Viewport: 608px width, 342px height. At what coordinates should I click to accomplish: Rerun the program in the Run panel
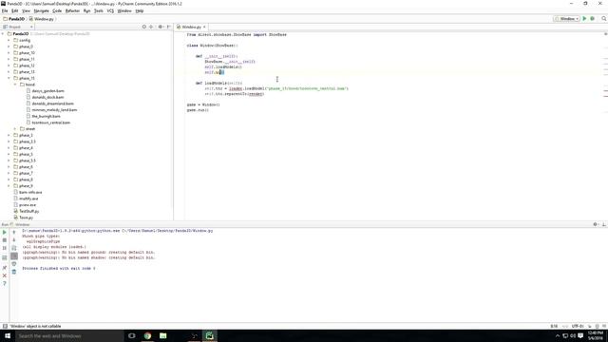pyautogui.click(x=5, y=232)
